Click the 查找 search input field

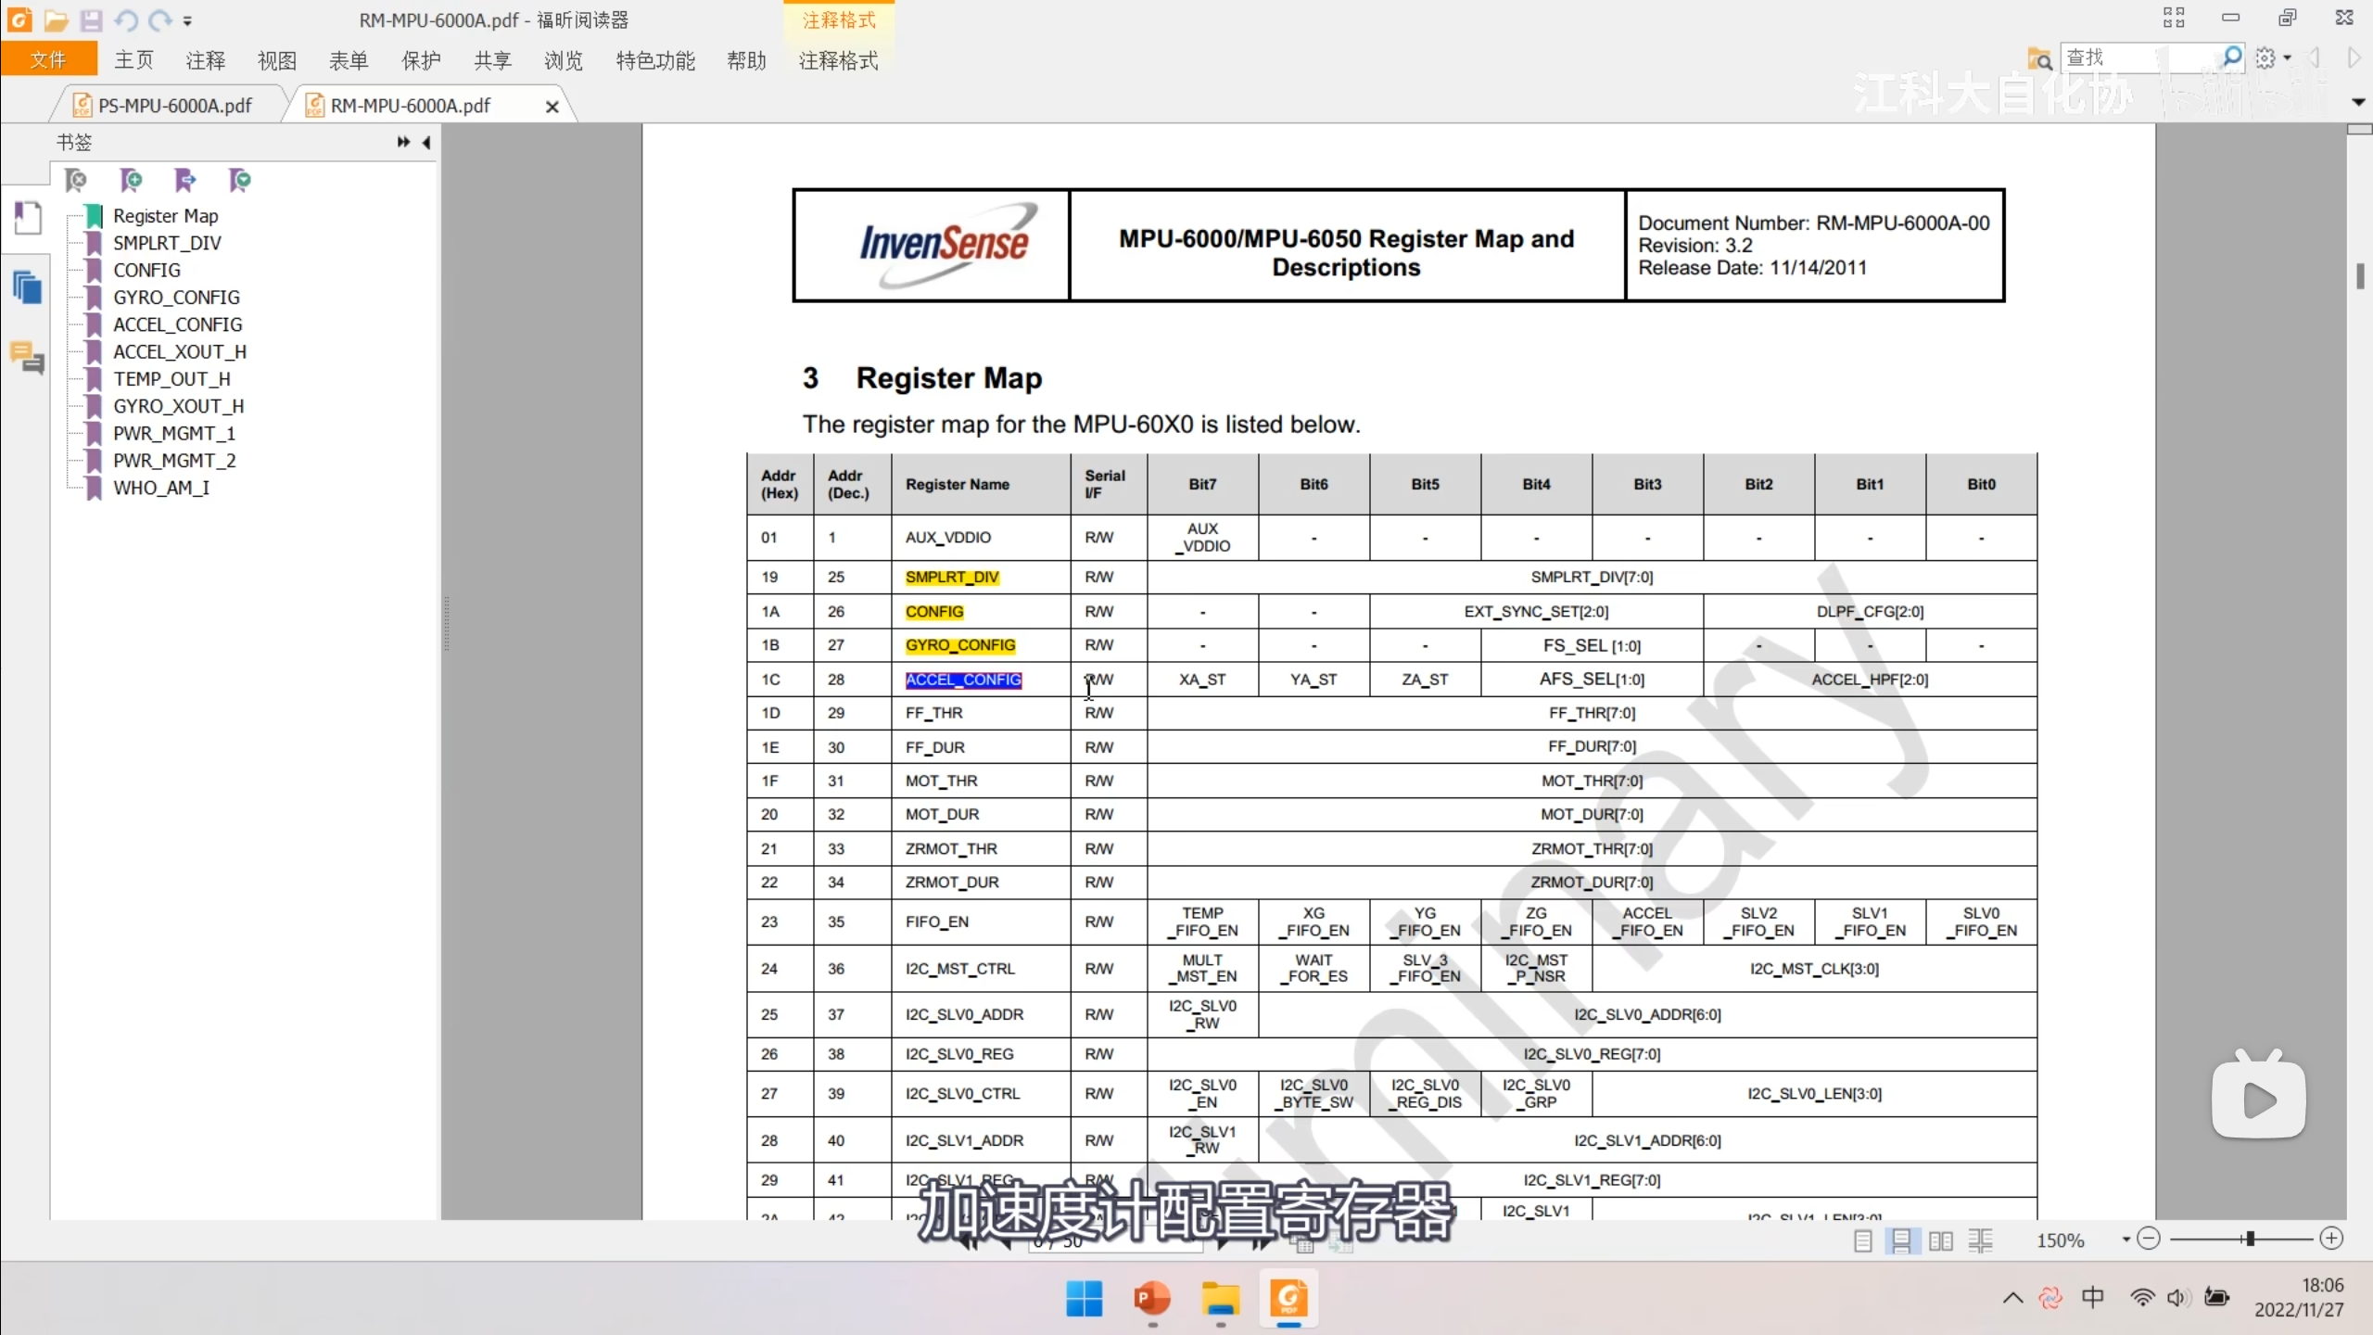coord(2132,58)
